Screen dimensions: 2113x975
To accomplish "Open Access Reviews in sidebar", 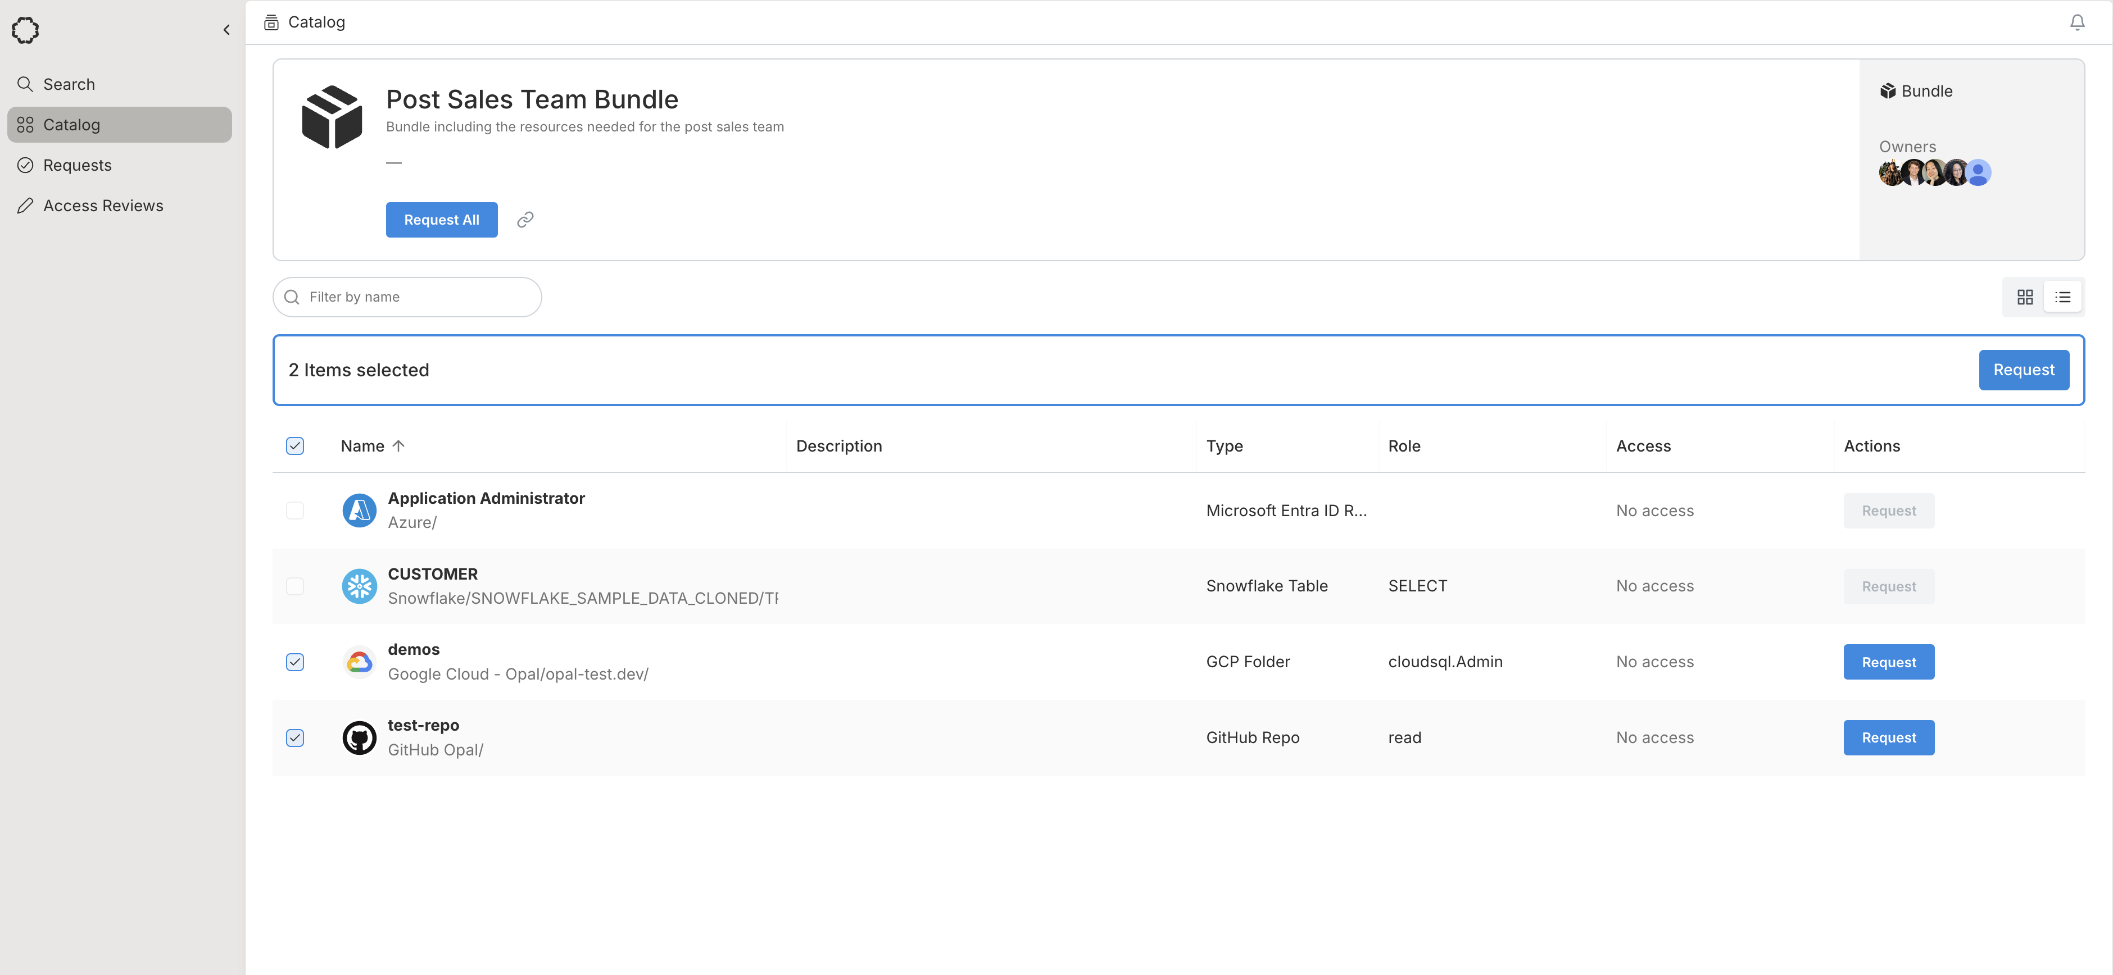I will pos(102,206).
